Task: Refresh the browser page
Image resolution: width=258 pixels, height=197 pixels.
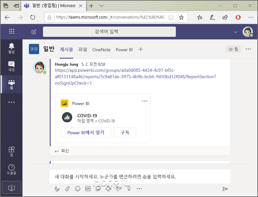Action: tap(33, 17)
